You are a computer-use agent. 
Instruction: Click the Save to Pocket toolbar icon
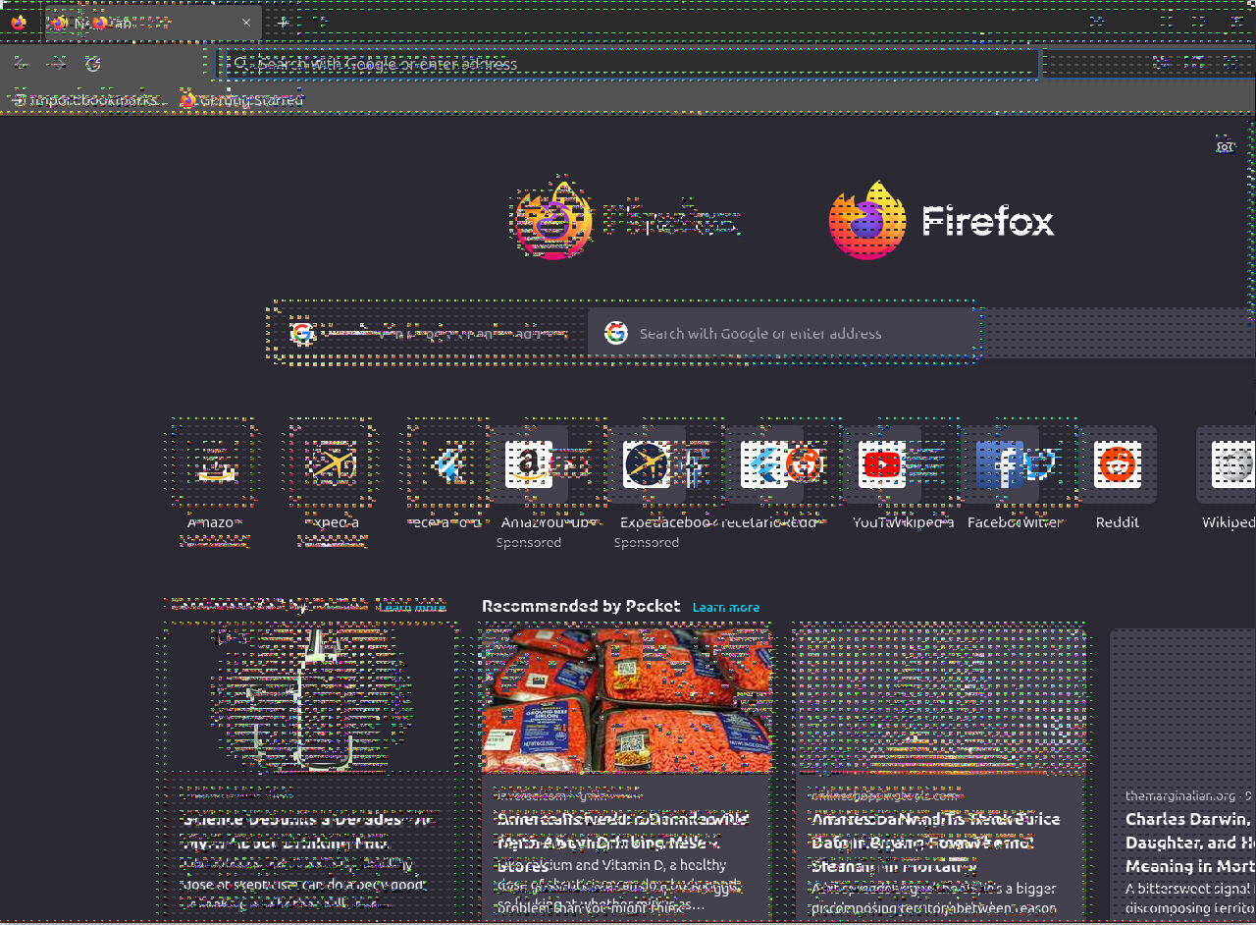[x=1161, y=64]
